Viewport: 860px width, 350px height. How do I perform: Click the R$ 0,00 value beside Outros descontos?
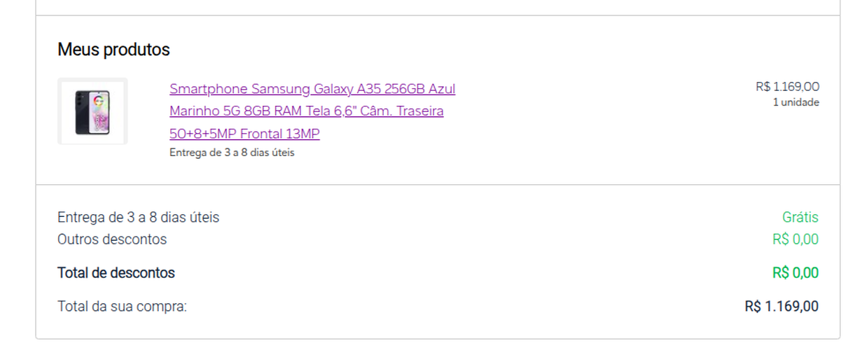coord(796,239)
